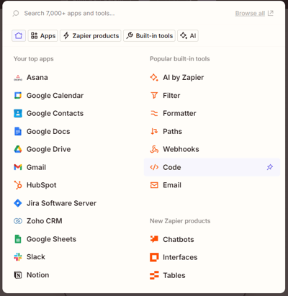
Task: Focus the Search 7,000+ apps field
Action: (69, 13)
